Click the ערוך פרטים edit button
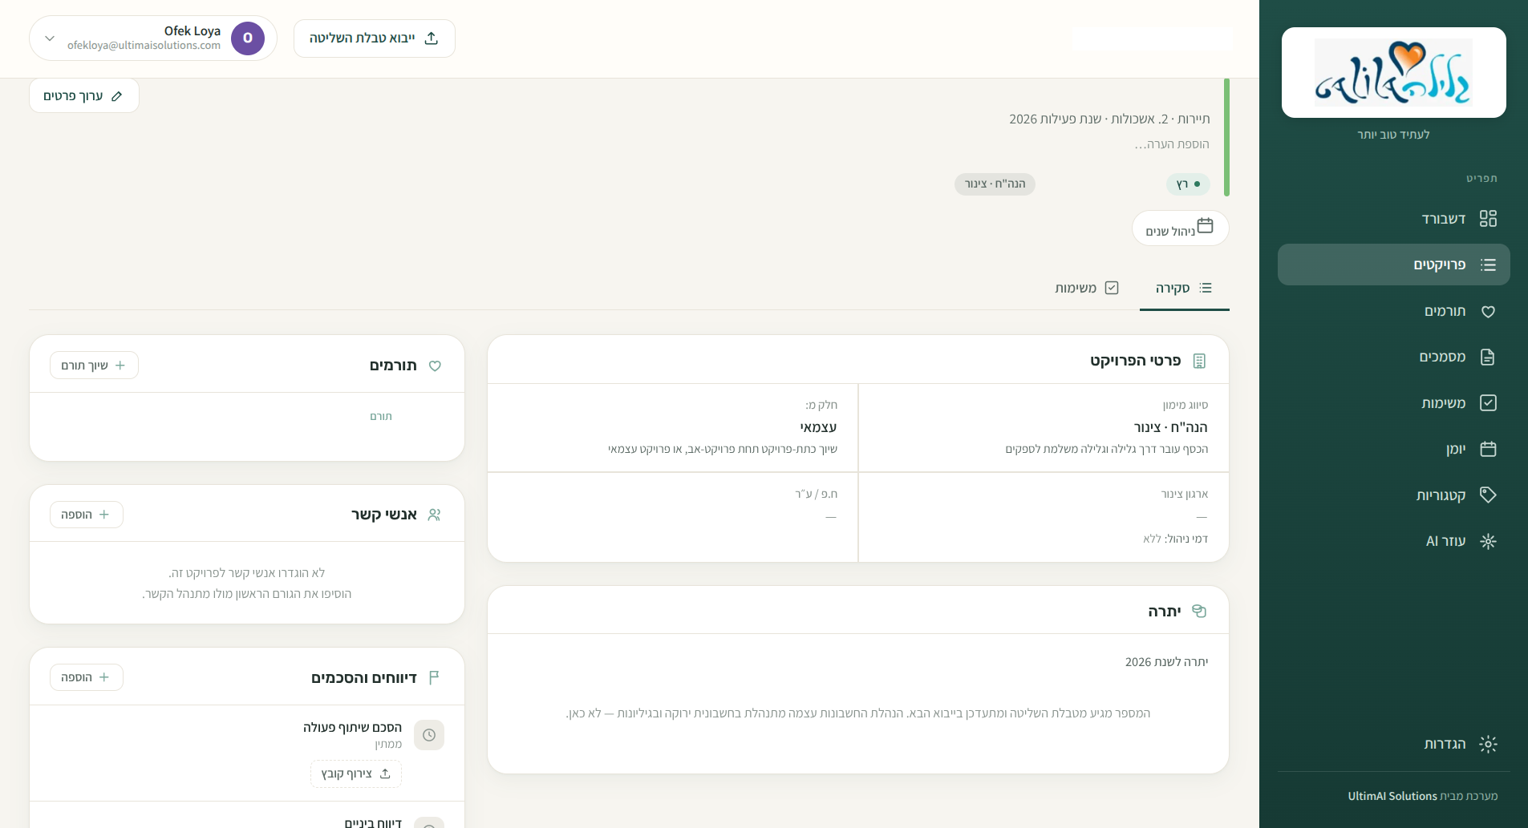This screenshot has width=1528, height=828. click(x=84, y=96)
